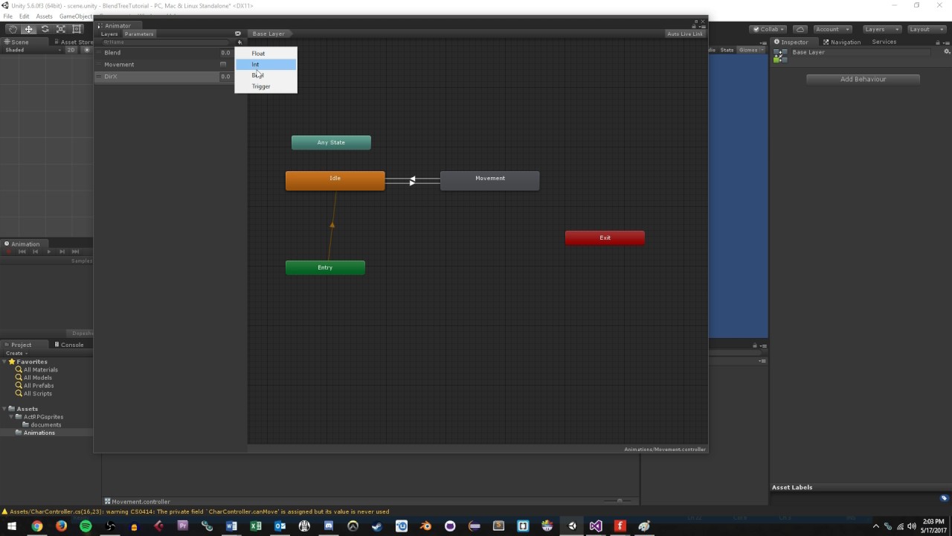The height and width of the screenshot is (536, 952).
Task: Click the Stats button above Game view
Action: point(727,50)
